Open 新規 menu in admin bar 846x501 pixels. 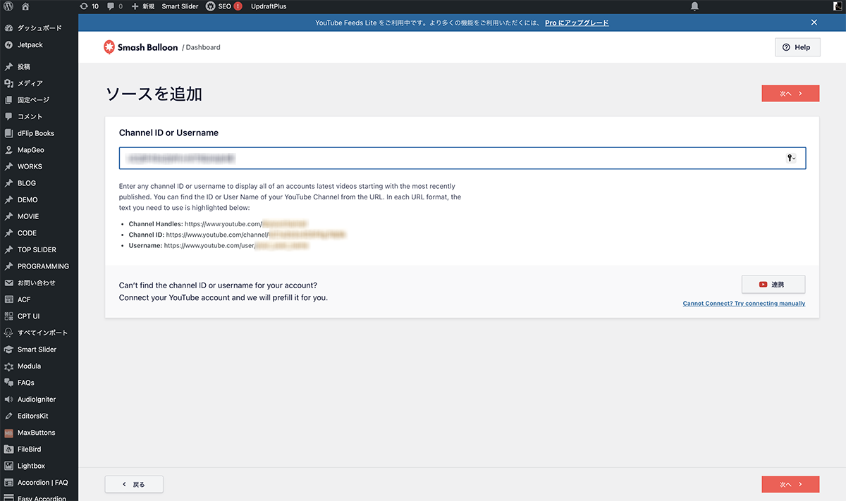tap(143, 6)
